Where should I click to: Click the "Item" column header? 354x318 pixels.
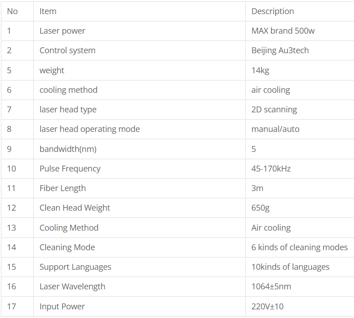[x=48, y=11]
